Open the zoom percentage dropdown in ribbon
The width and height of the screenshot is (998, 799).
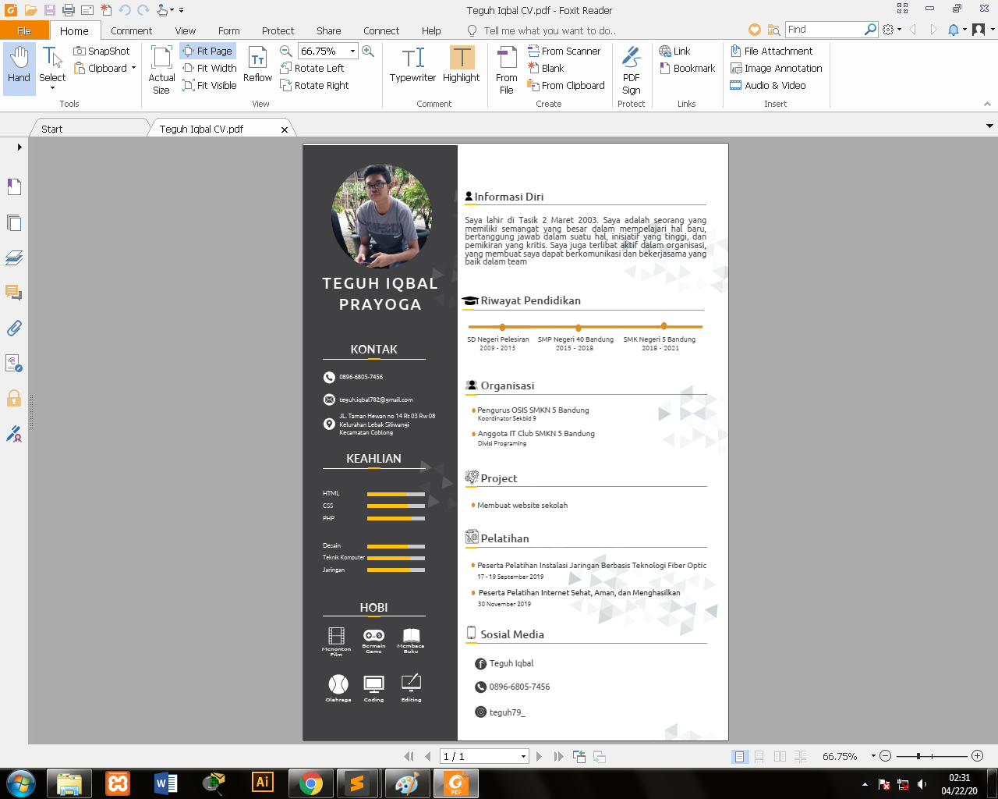352,51
